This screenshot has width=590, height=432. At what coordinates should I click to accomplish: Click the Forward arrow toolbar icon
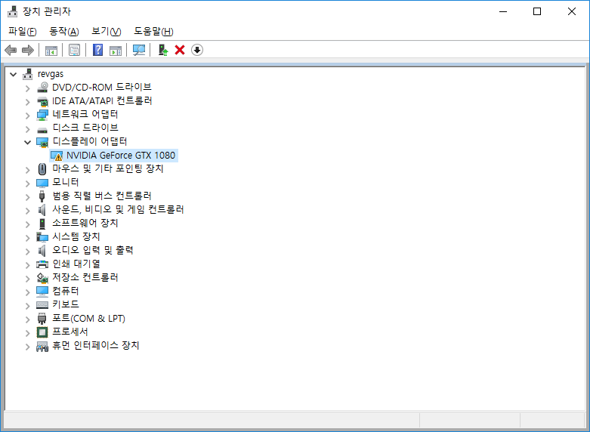pyautogui.click(x=28, y=50)
